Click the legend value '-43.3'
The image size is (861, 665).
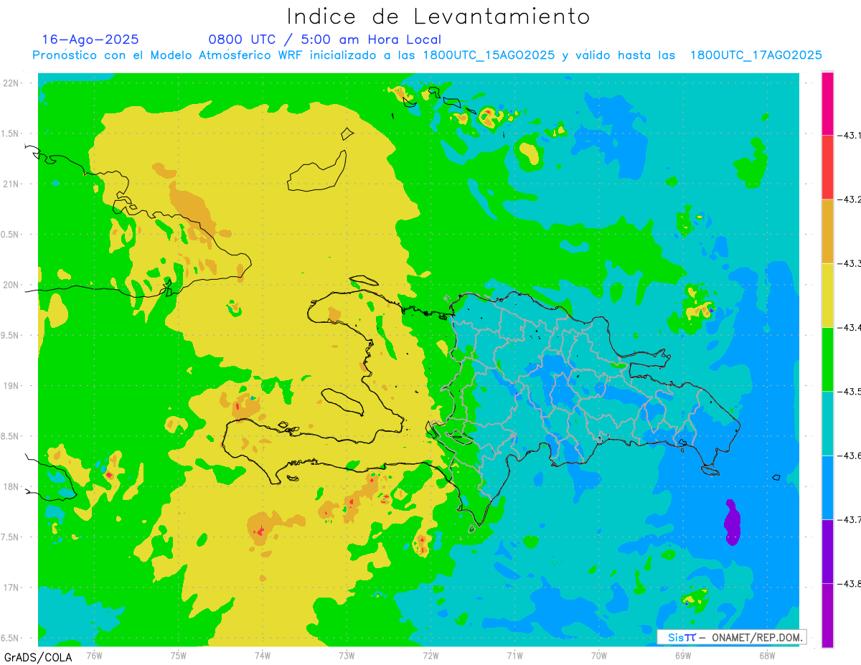click(x=849, y=263)
